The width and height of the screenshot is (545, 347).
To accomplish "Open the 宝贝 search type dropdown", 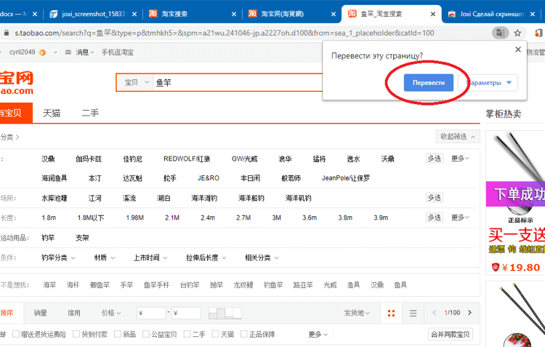I will [137, 82].
